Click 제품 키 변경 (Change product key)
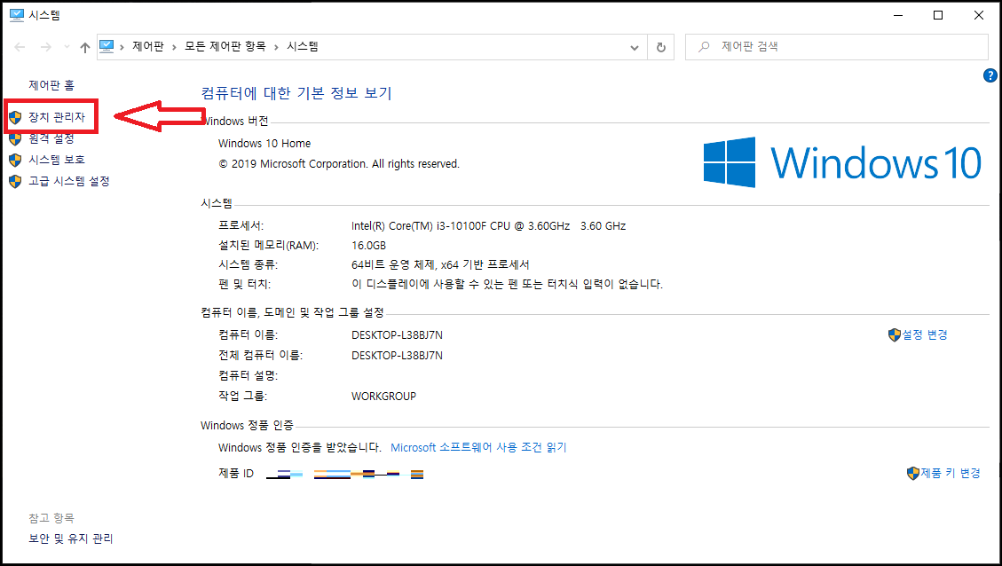1002x566 pixels. pos(951,473)
